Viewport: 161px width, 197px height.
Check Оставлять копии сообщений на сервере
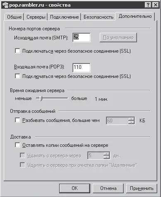pyautogui.click(x=17, y=145)
